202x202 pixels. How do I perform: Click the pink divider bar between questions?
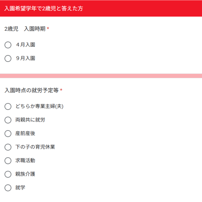tap(101, 76)
